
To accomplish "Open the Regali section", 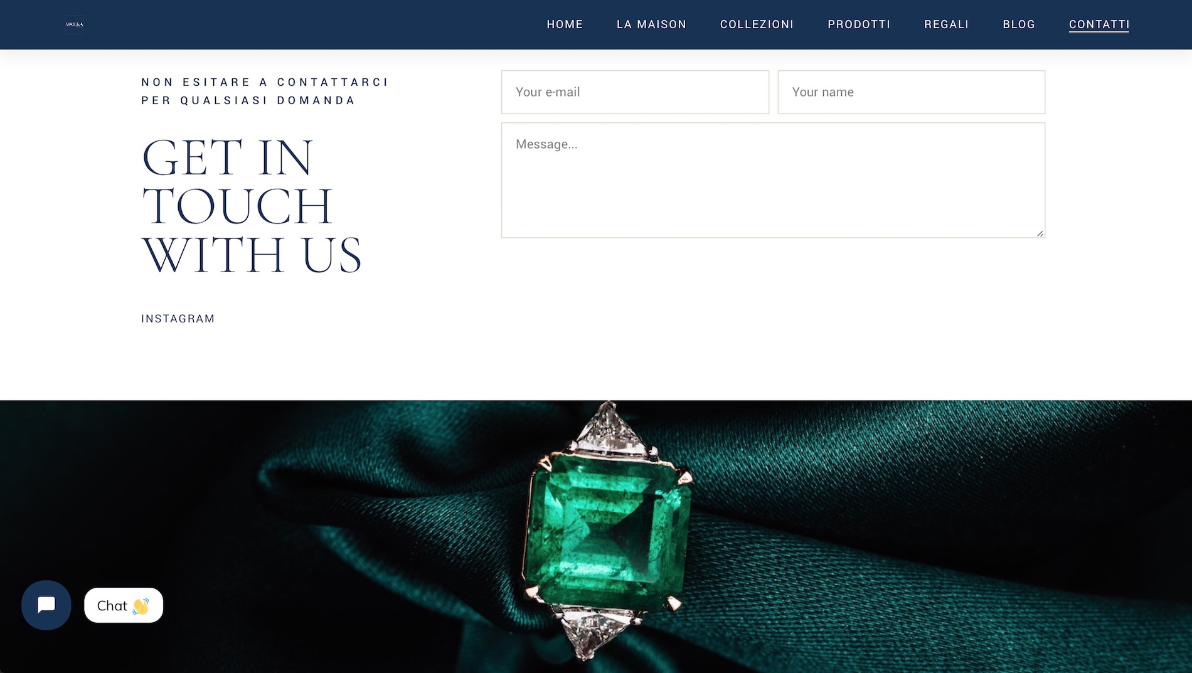I will [946, 24].
